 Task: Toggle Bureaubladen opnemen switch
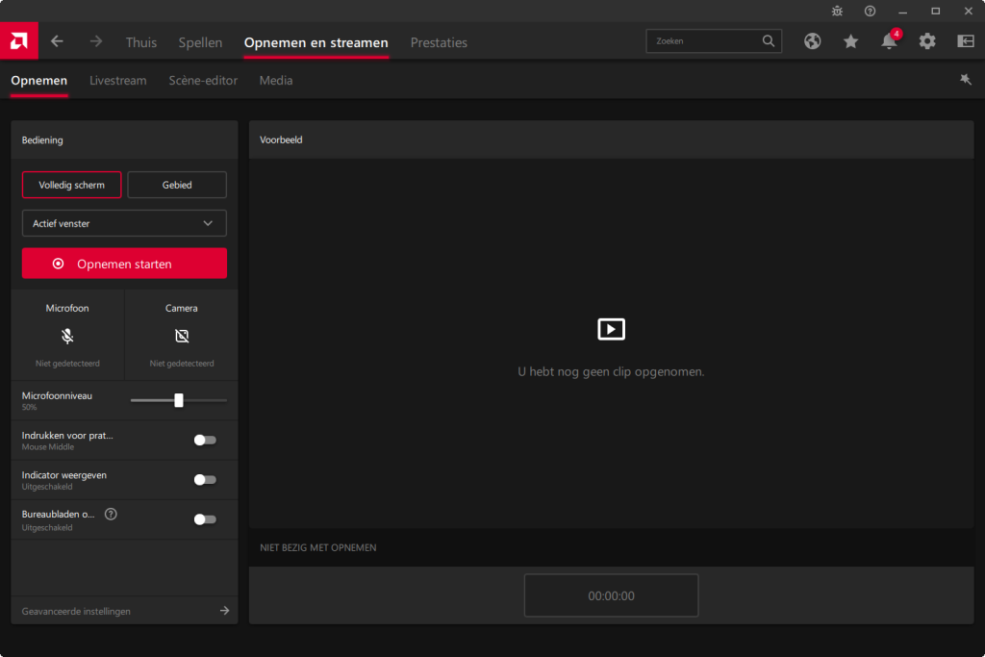(x=205, y=519)
